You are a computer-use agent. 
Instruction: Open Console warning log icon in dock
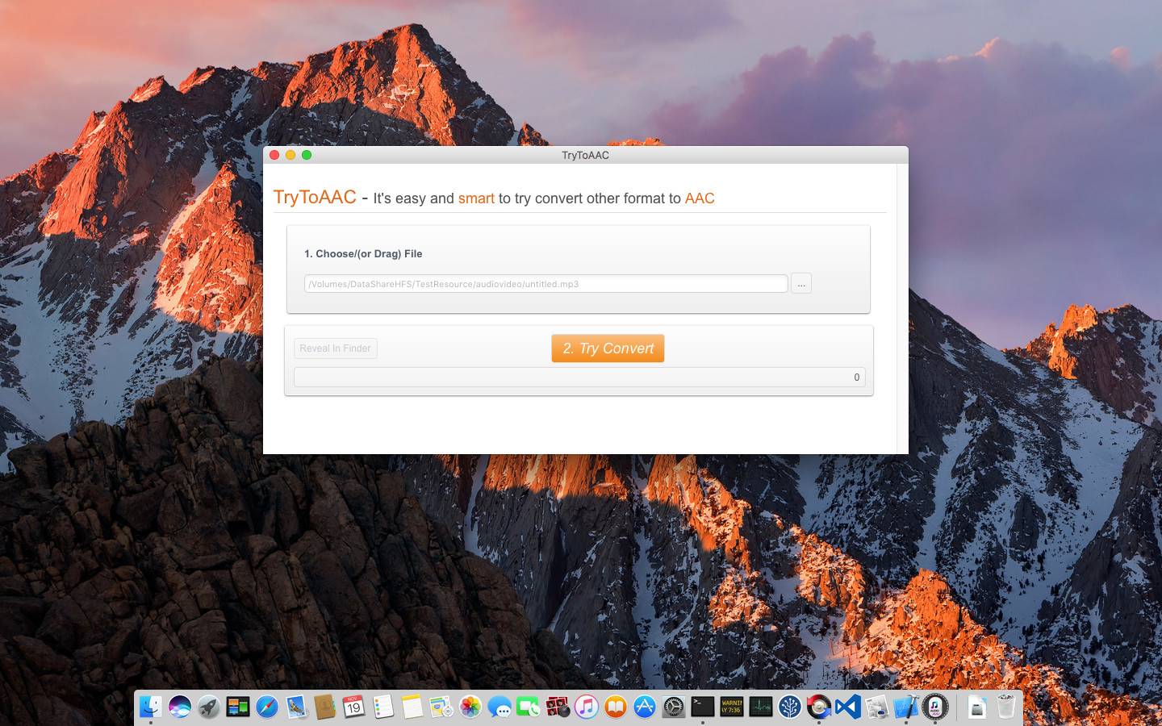[x=731, y=707]
